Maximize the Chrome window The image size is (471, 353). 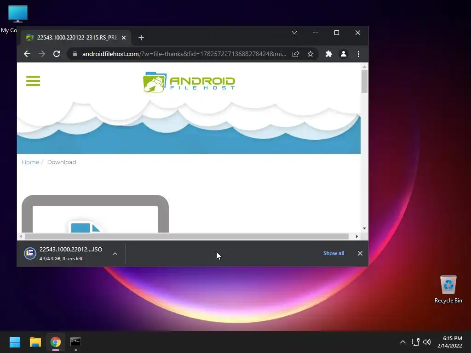click(337, 33)
